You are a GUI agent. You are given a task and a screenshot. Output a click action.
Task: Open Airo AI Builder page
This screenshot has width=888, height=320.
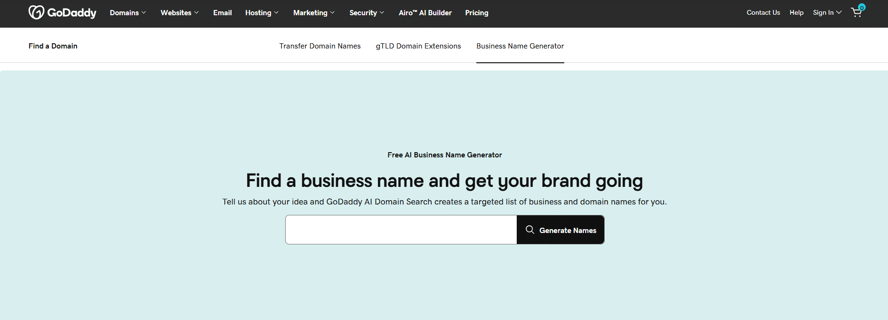tap(425, 13)
